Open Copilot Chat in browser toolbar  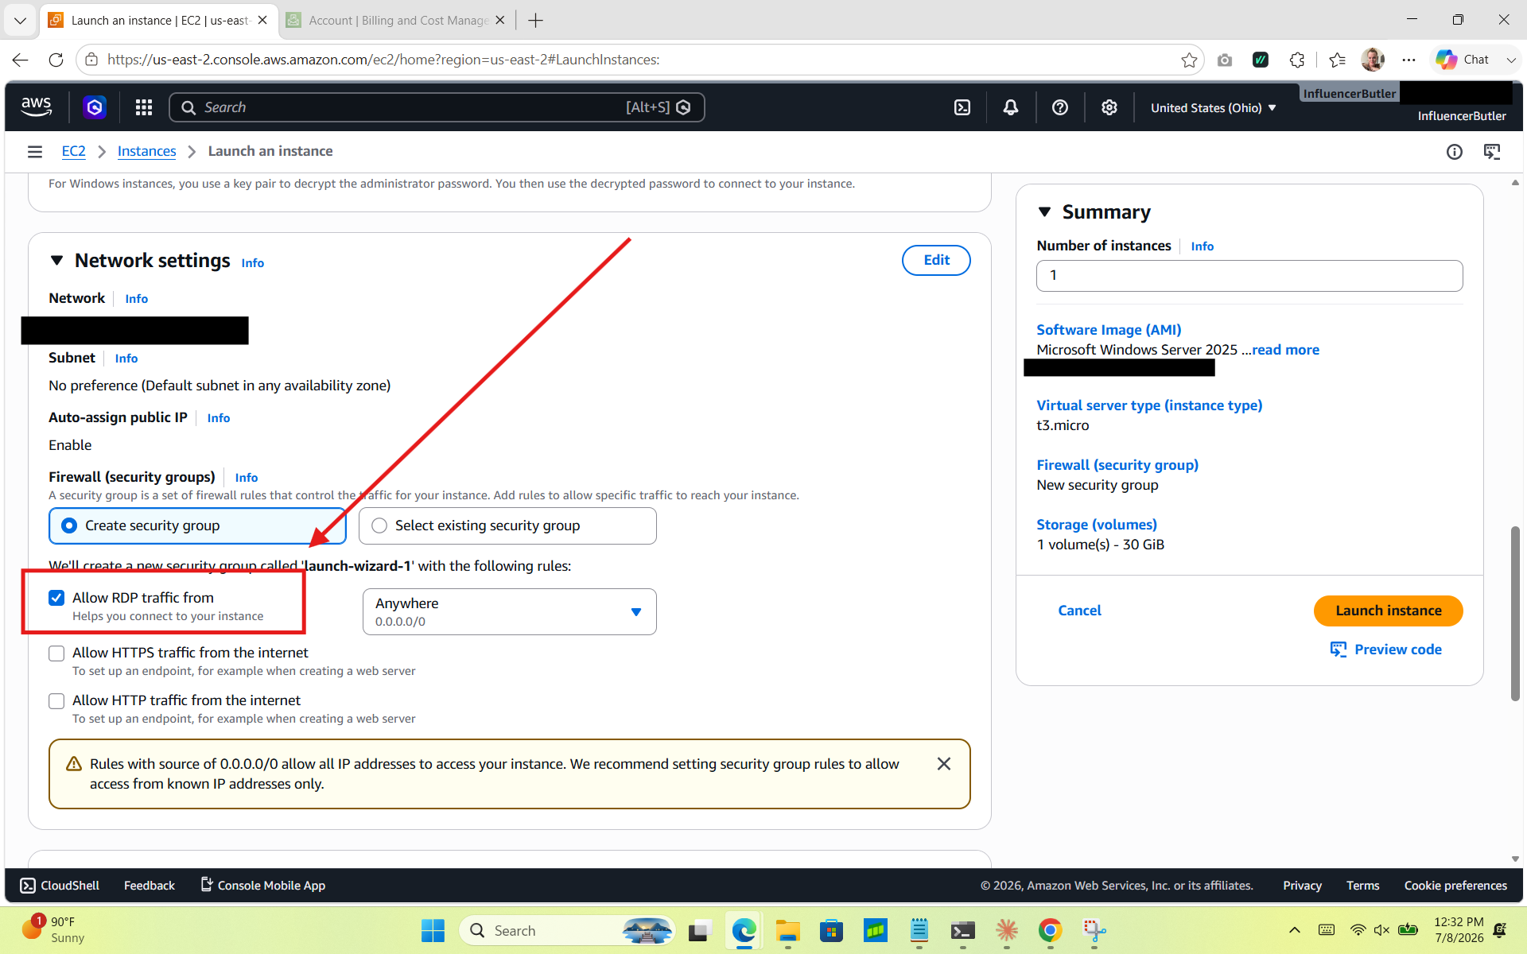tap(1463, 60)
